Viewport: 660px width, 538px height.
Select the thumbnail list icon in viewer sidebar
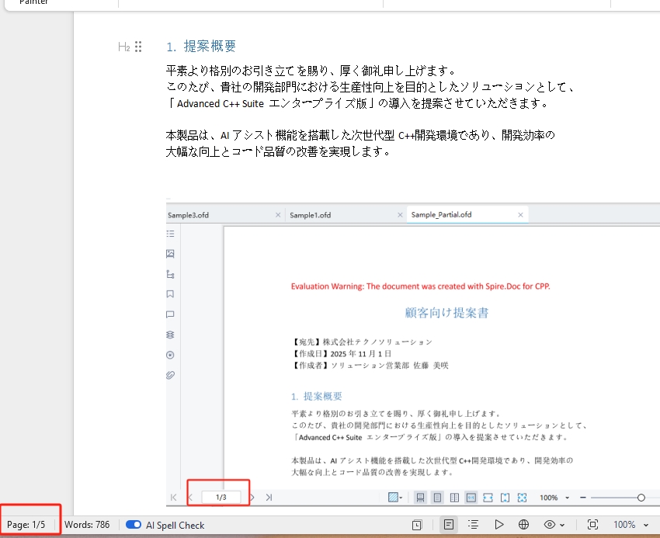170,233
